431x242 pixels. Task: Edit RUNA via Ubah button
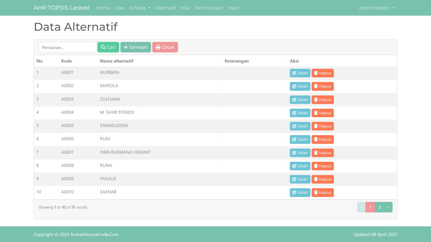(300, 166)
